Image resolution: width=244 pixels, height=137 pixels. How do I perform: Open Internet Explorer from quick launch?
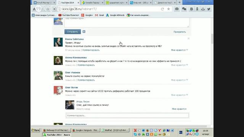pos(164,130)
